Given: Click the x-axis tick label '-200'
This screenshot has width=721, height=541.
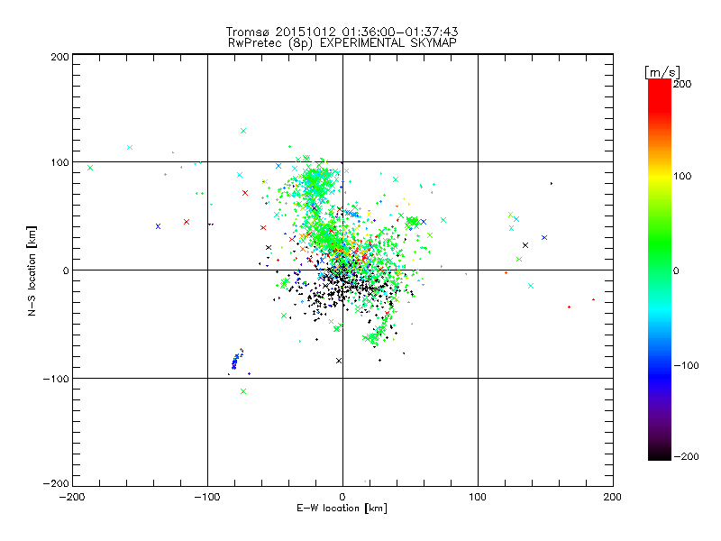Looking at the screenshot, I should click(x=72, y=497).
